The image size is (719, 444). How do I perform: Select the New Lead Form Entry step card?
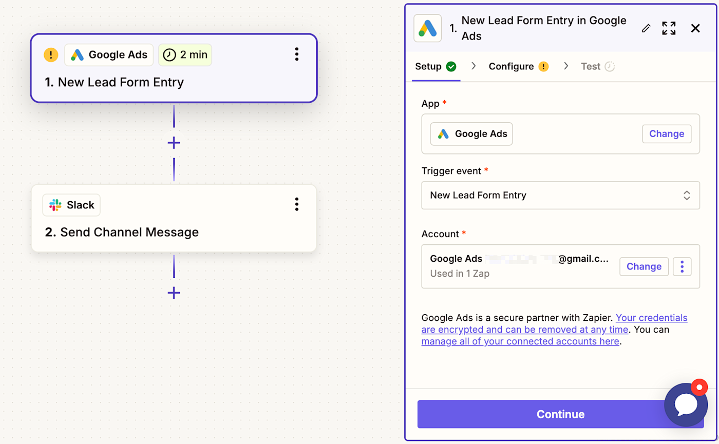tap(174, 68)
